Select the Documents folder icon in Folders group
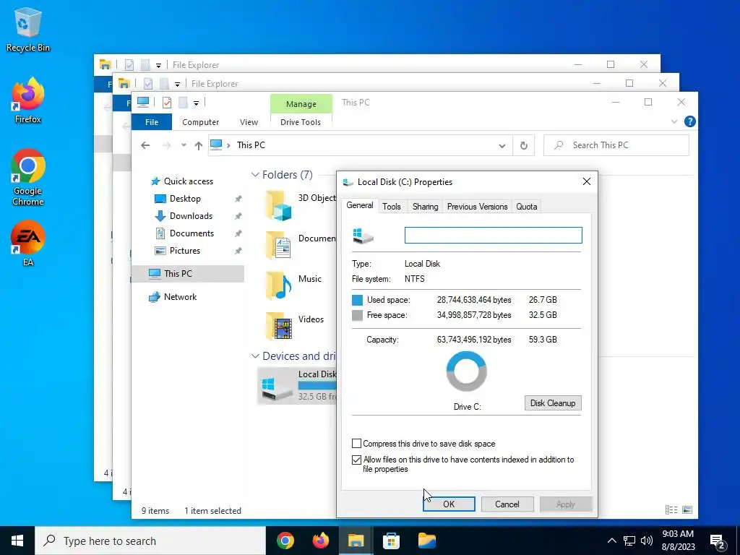Image resolution: width=740 pixels, height=555 pixels. tap(278, 246)
